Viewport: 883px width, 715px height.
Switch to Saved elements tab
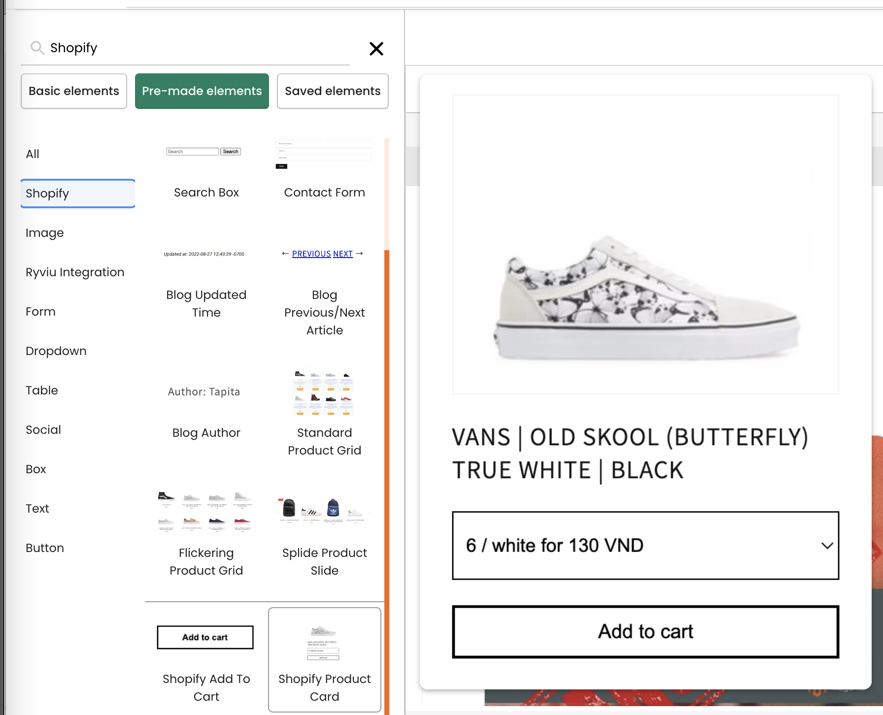click(333, 91)
